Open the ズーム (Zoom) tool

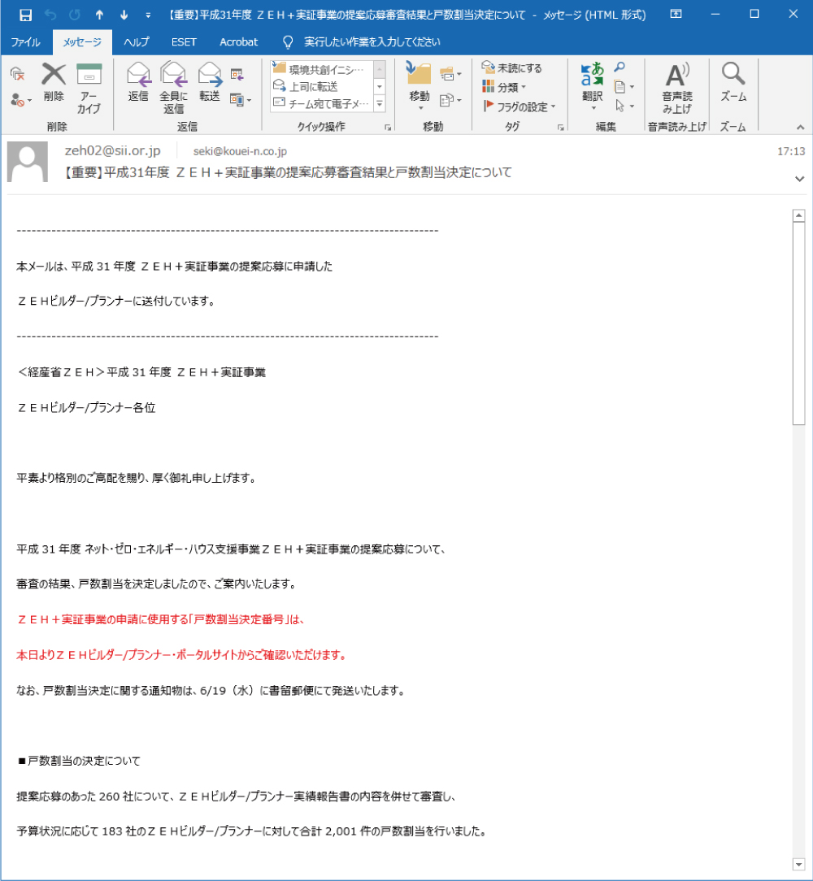[733, 81]
